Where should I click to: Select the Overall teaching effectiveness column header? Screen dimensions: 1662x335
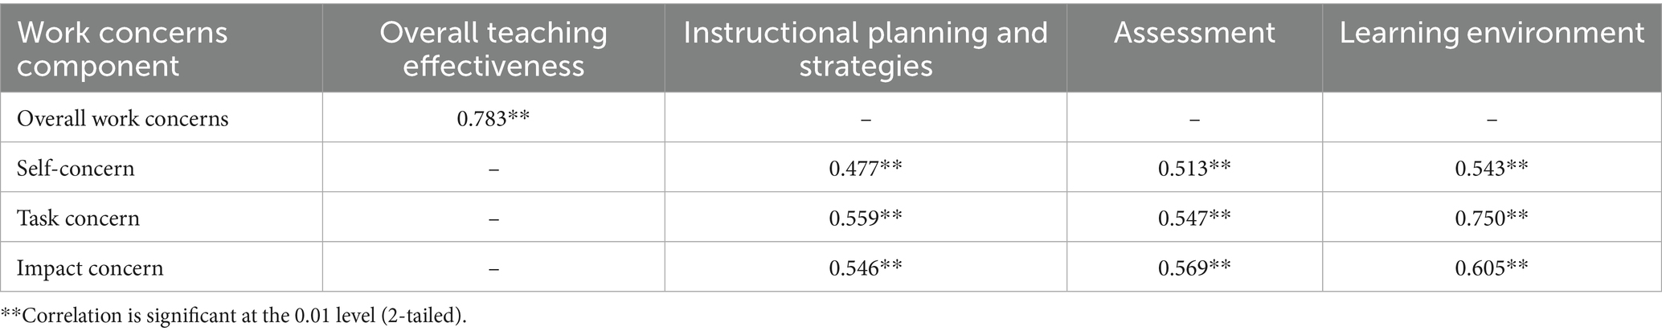493,48
